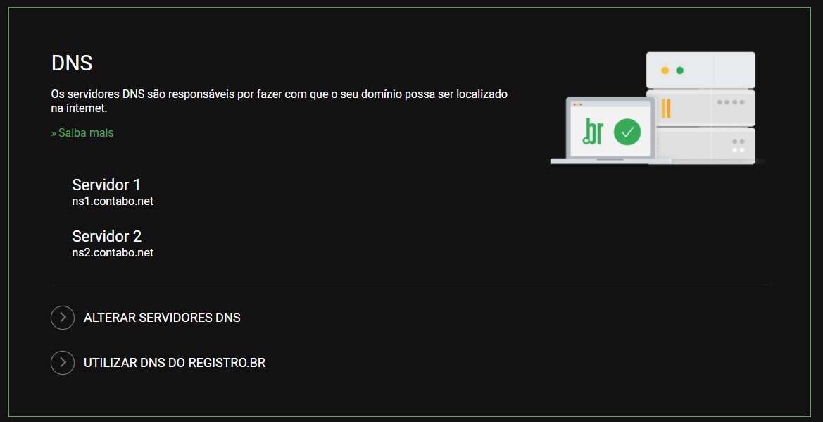Click the chevron circle beside Utilizar DNS do Registro.br
Viewport: 823px width, 422px height.
tap(63, 363)
